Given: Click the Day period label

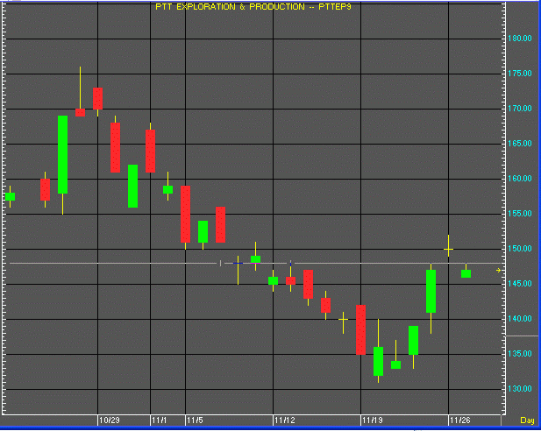Looking at the screenshot, I should (x=527, y=420).
